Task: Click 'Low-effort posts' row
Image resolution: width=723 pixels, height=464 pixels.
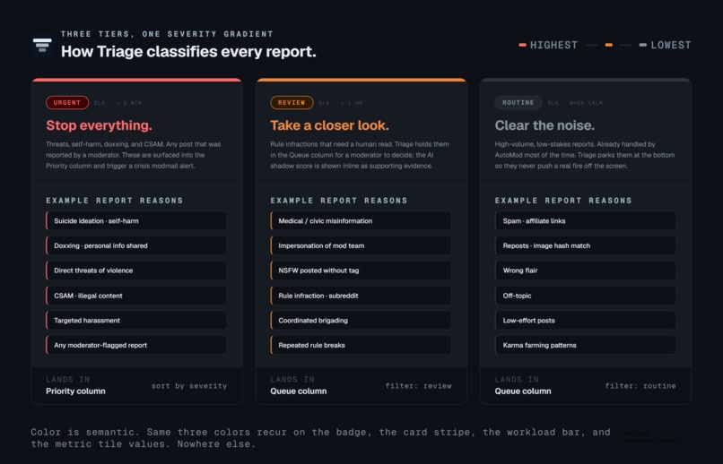Action: (585, 321)
